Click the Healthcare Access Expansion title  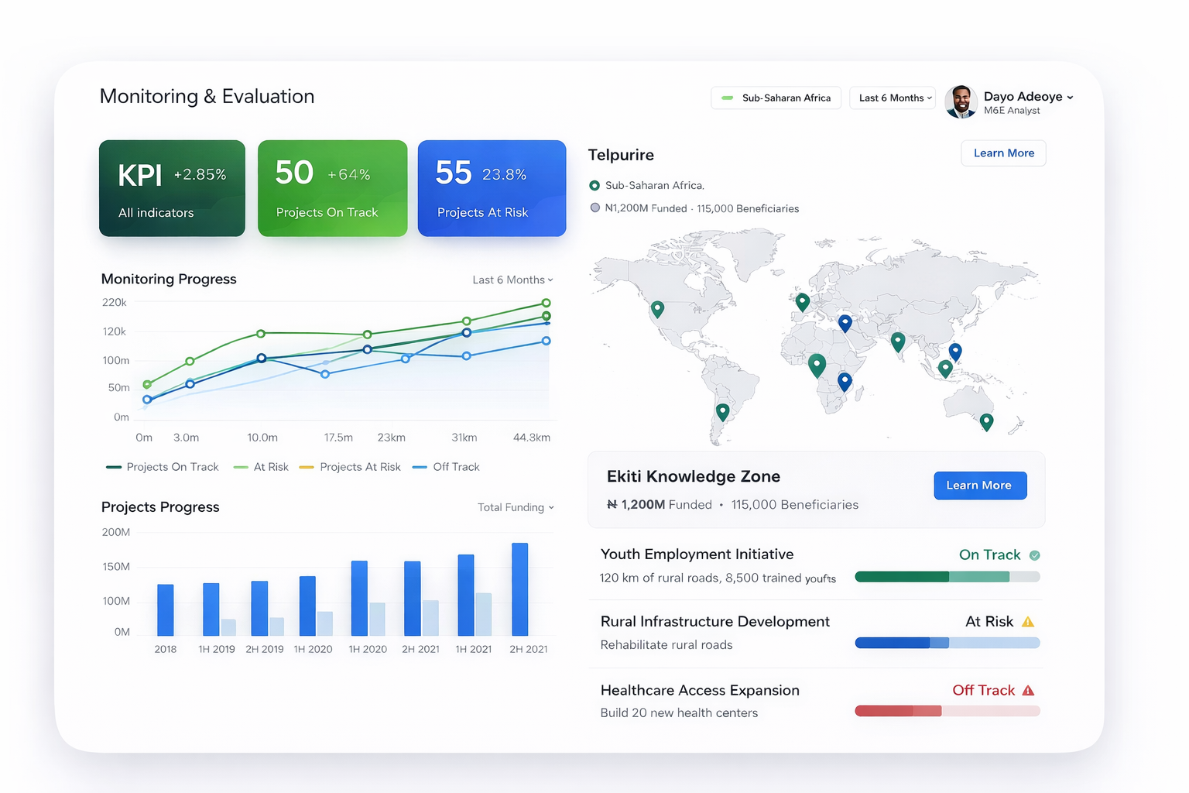700,690
